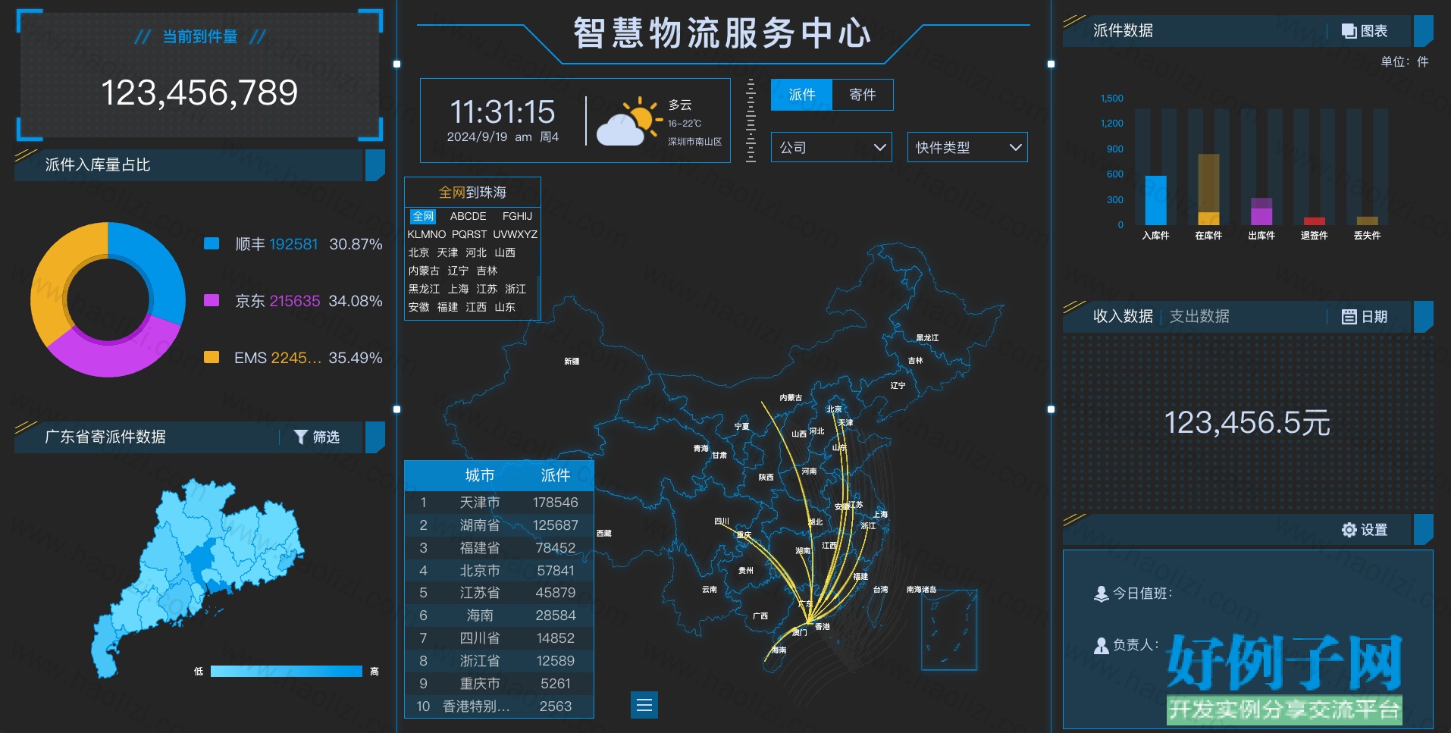Select 内蒙古 in province list

424,271
